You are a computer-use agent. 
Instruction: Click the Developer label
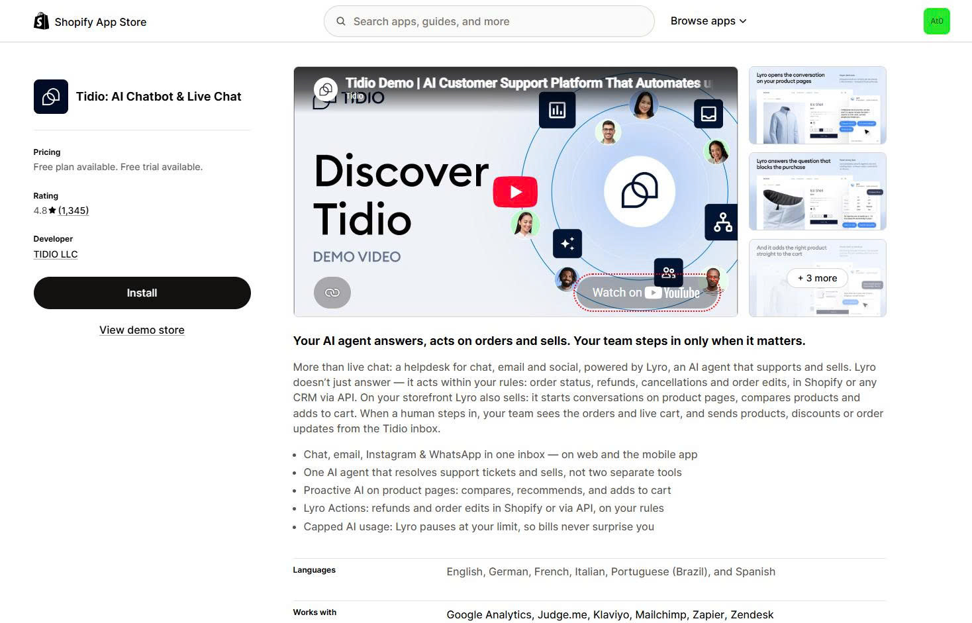(53, 239)
